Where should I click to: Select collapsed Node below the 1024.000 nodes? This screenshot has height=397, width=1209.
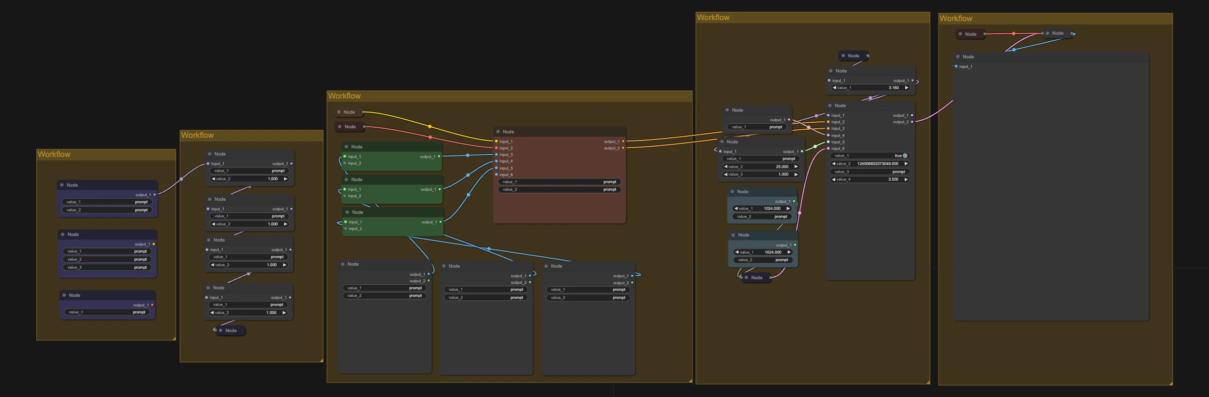[x=757, y=278]
